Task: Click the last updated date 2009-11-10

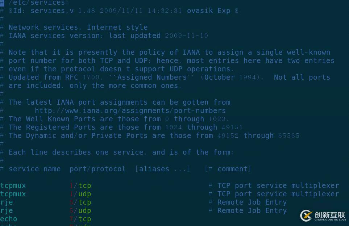Action: coord(187,36)
